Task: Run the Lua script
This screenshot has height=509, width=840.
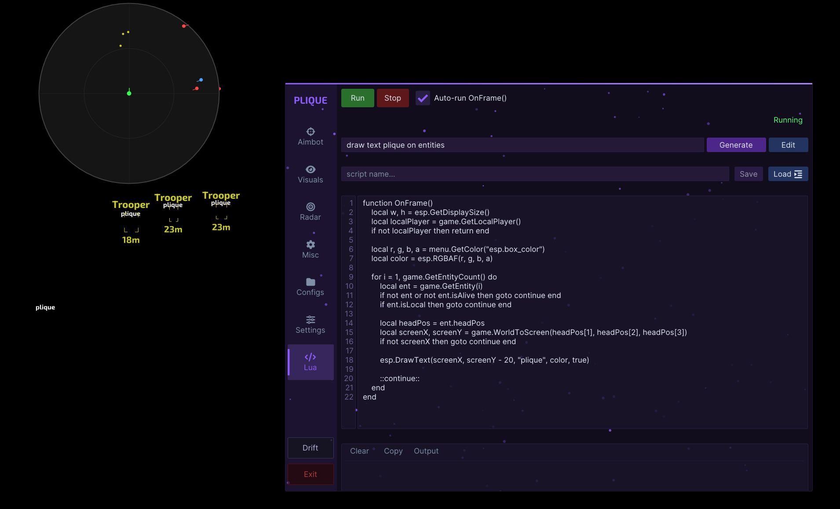Action: point(358,98)
